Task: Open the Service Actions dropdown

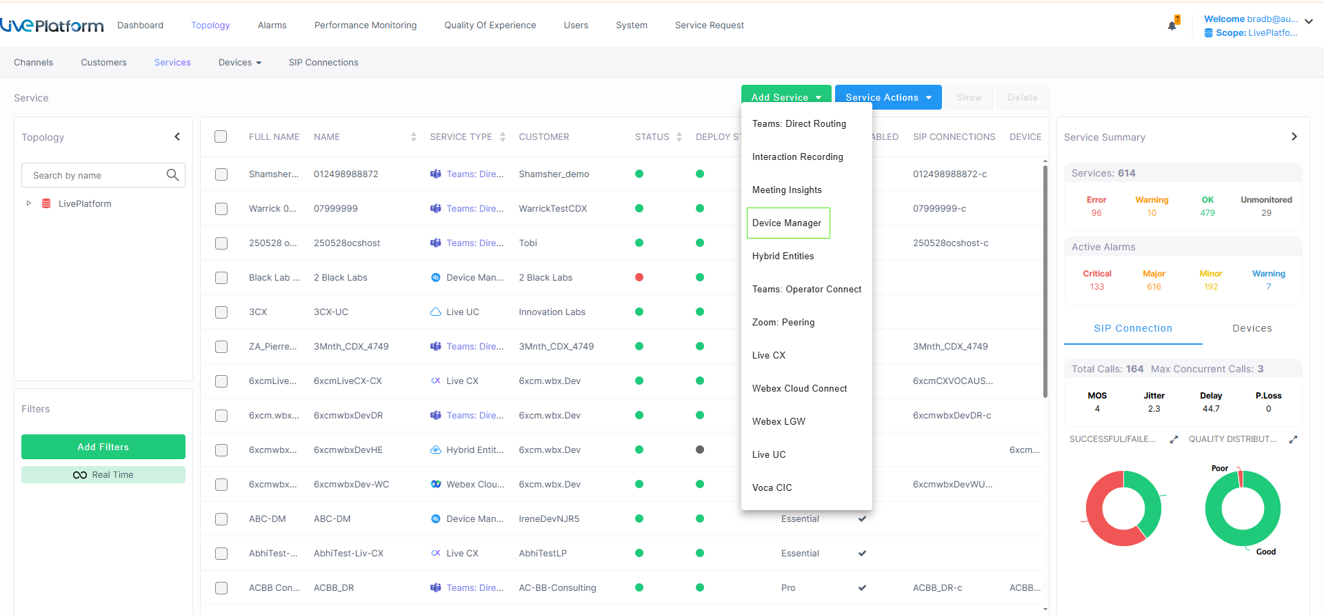Action: pos(887,97)
